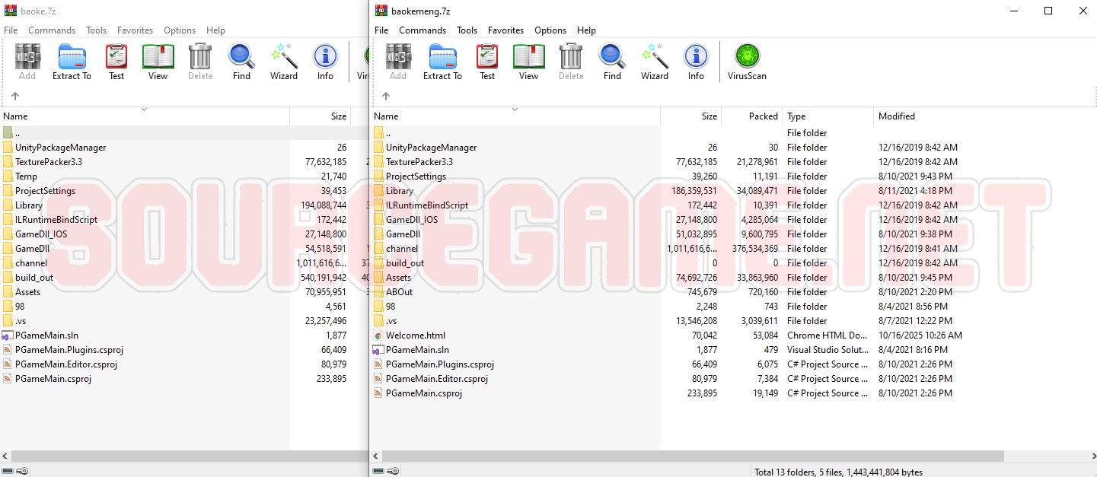This screenshot has height=477, width=1097.
Task: Click Extract To icon in baokemeng.7z window
Action: click(x=442, y=62)
